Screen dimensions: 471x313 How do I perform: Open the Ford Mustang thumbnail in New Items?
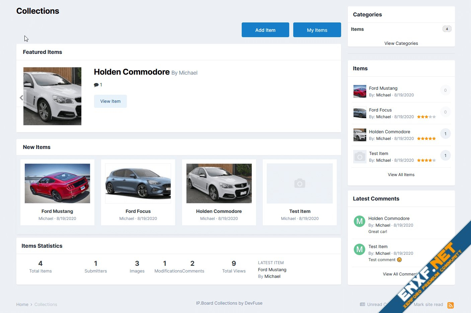coord(57,183)
